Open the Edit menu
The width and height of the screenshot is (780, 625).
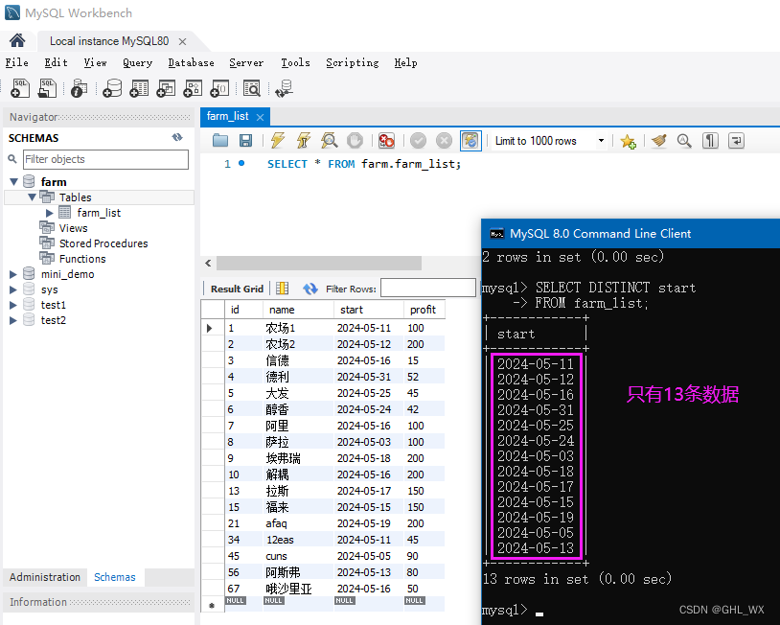56,62
